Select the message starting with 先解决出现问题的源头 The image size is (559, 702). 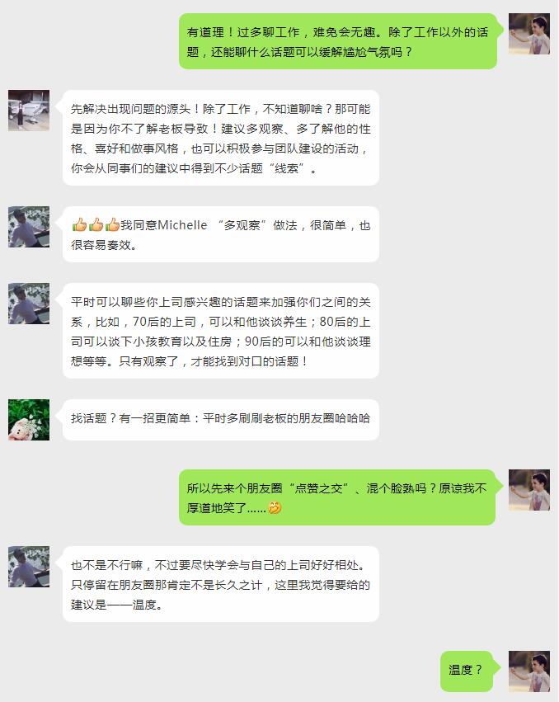[221, 138]
